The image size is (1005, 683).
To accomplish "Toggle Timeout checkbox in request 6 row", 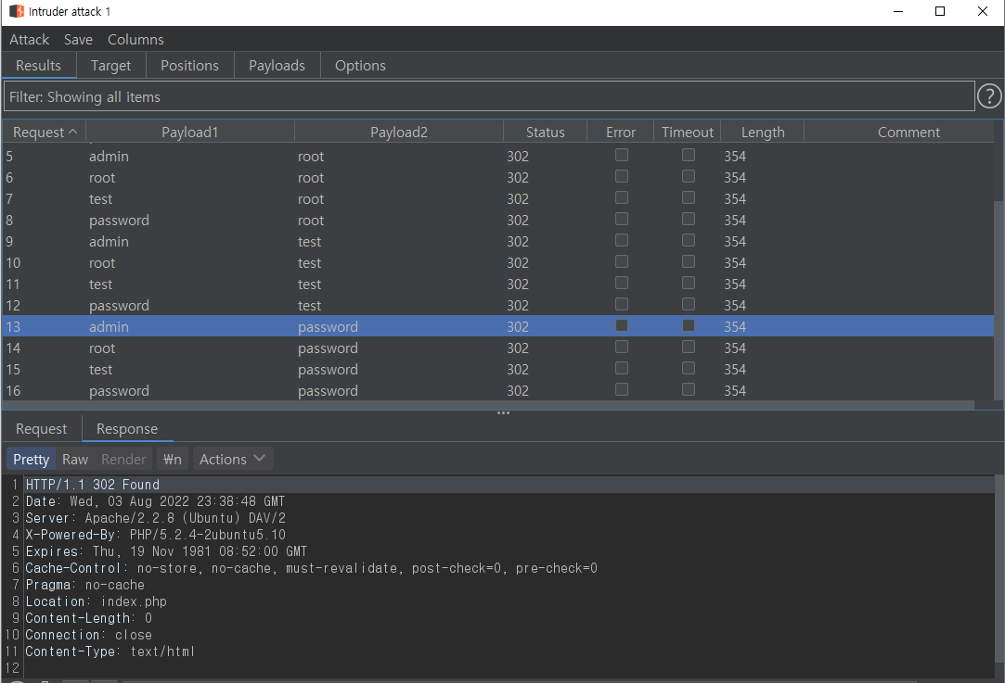I will 689,176.
